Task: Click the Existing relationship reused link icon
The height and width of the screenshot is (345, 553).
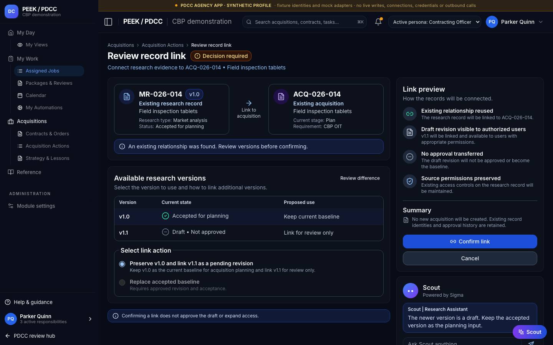Action: [x=410, y=114]
